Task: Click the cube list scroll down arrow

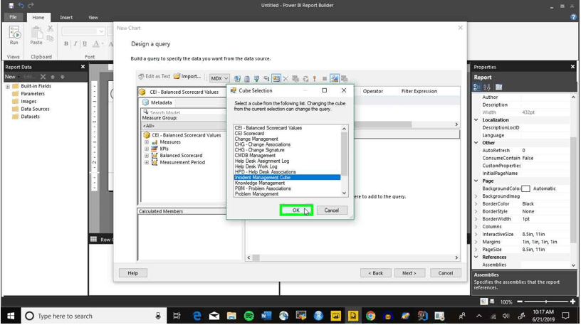Action: tap(344, 193)
